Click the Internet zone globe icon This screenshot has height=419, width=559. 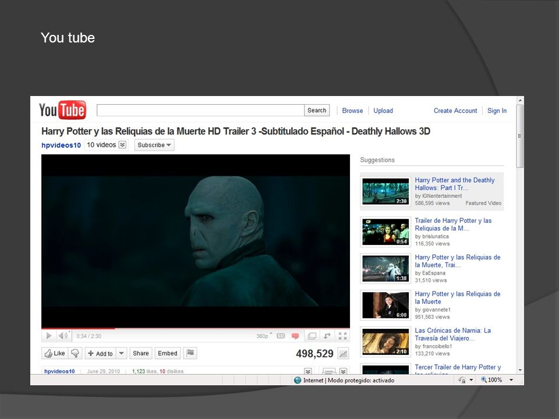coord(298,380)
